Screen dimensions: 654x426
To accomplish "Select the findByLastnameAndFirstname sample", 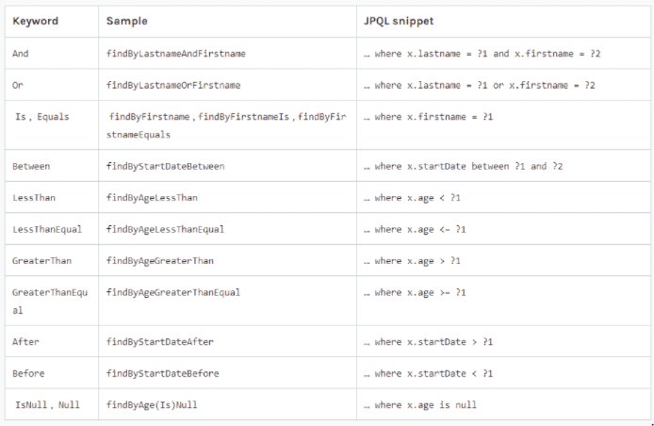I will click(176, 54).
